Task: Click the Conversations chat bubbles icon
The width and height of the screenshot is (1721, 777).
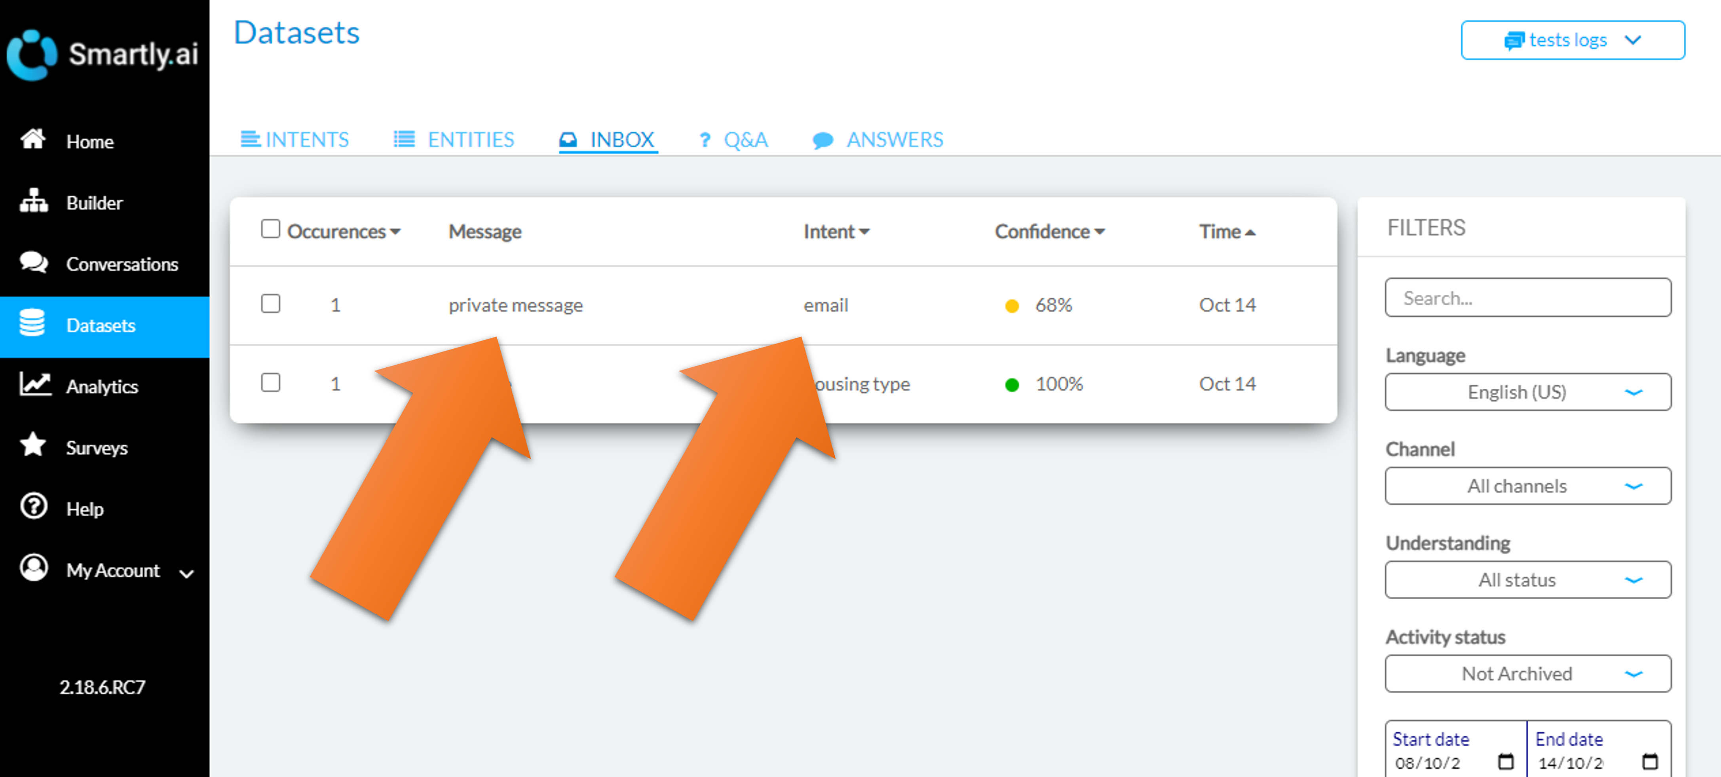Action: tap(33, 262)
